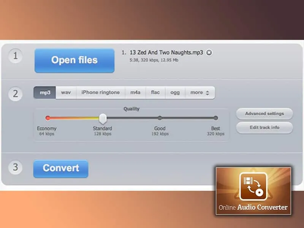The image size is (304, 228).
Task: Pick the iPhone ringtone format
Action: pyautogui.click(x=100, y=93)
